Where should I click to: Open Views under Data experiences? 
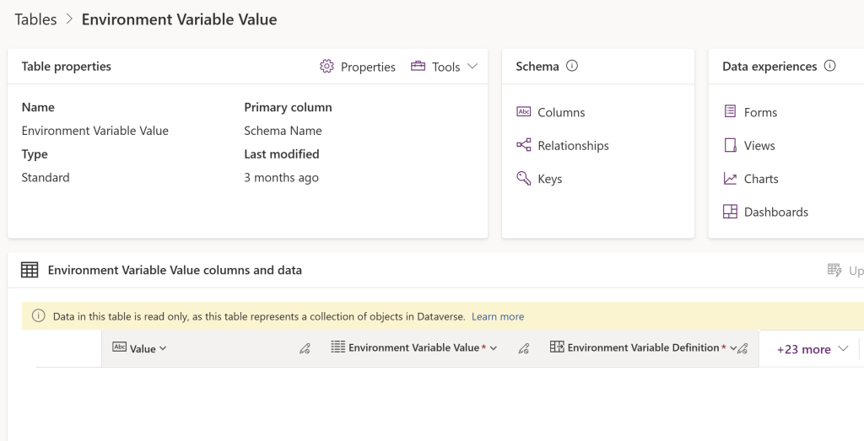coord(759,146)
